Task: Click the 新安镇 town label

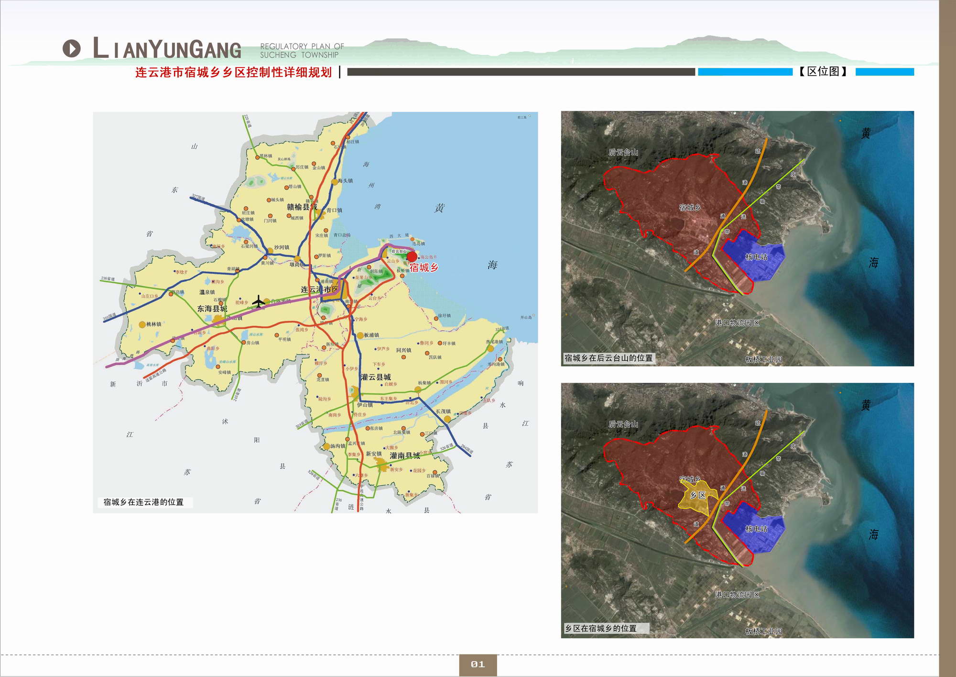Action: tap(374, 454)
